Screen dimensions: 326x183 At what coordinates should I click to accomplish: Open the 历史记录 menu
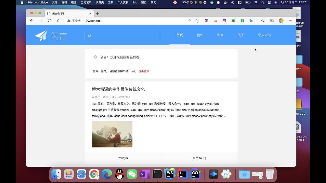coord(86,2)
